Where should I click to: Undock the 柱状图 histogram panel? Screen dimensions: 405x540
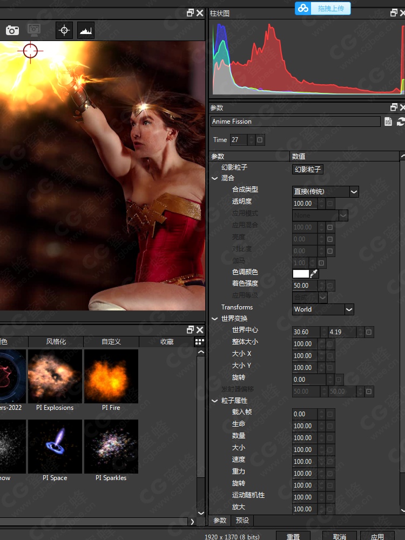[x=394, y=13]
